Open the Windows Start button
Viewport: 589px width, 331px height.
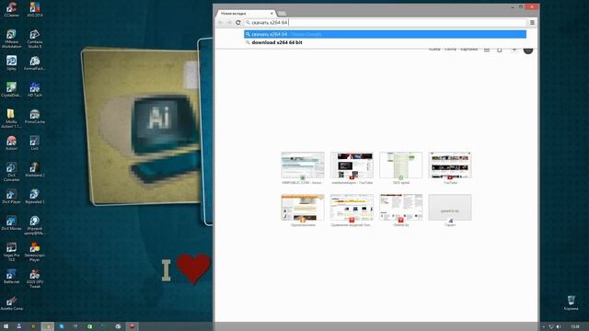6,326
